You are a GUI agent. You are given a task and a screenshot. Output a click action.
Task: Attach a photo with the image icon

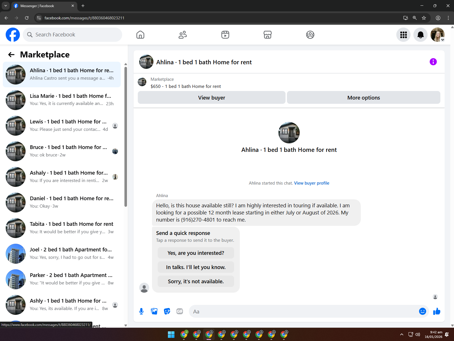(x=154, y=311)
